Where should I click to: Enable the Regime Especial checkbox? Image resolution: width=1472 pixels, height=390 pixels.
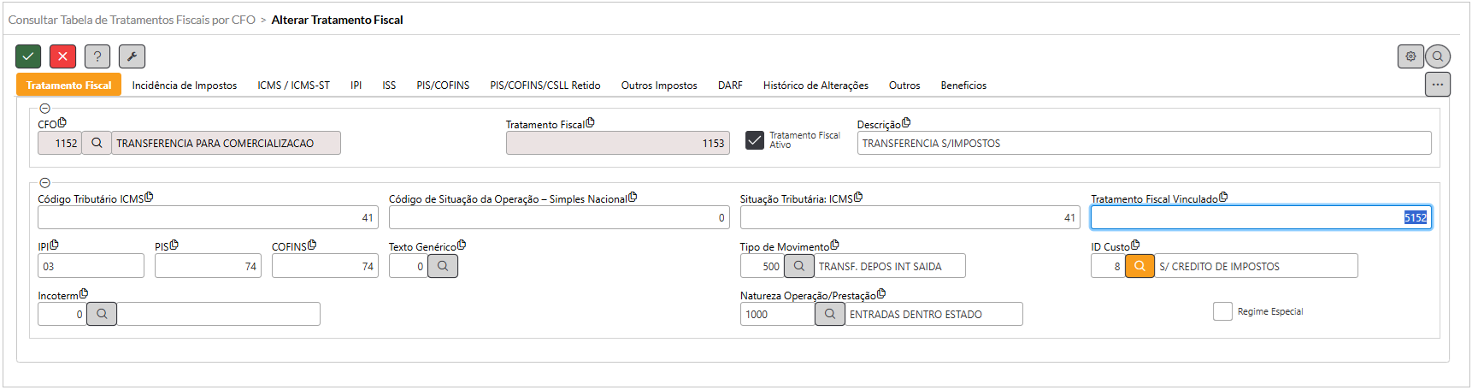1222,311
